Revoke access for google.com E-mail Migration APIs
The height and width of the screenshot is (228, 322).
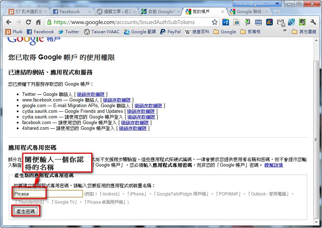click(x=148, y=106)
